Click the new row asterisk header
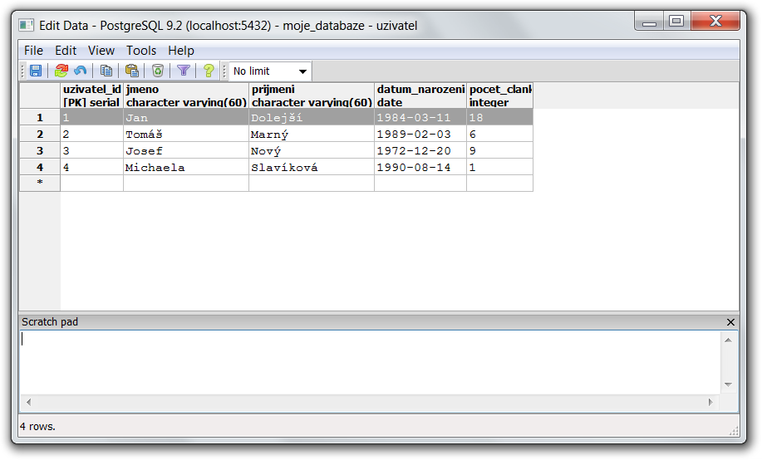The image size is (762, 460). coord(40,184)
